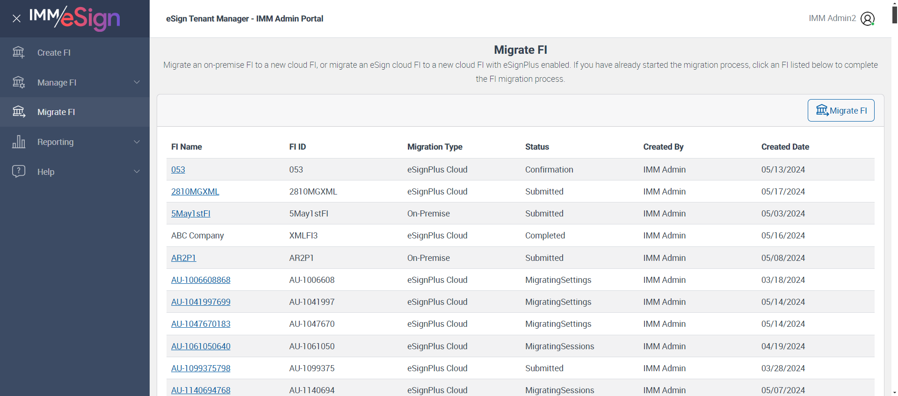Click the FI ID column header
Screen dimensions: 898x396
297,147
